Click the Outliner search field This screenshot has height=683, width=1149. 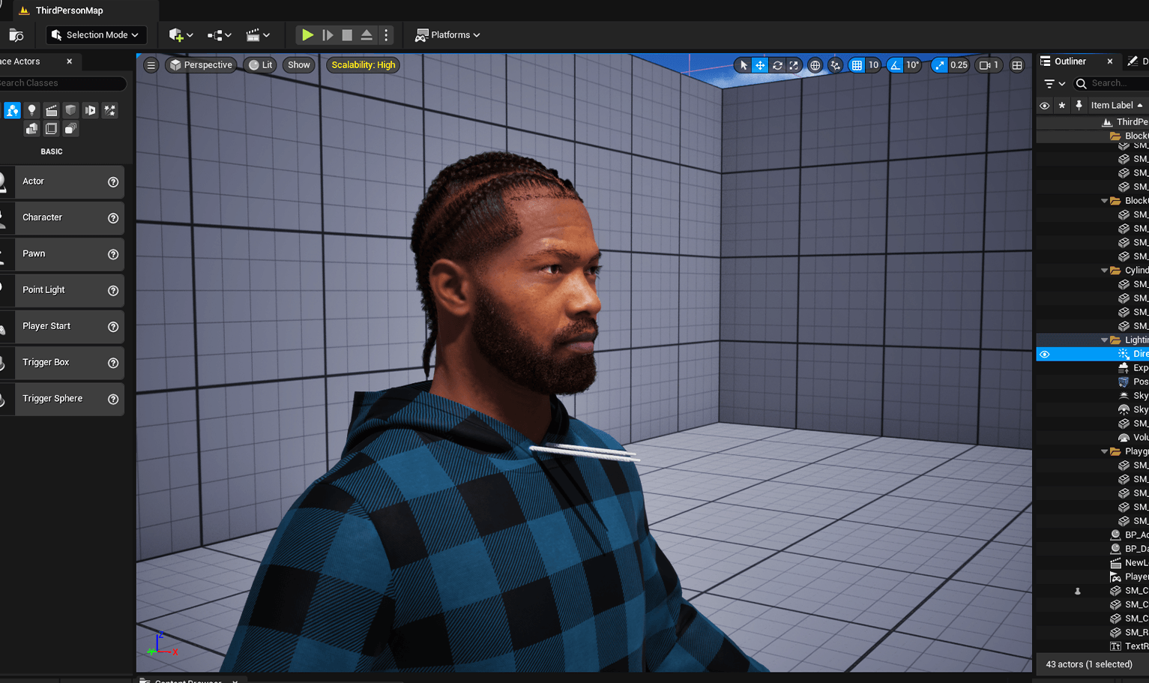tap(1113, 83)
